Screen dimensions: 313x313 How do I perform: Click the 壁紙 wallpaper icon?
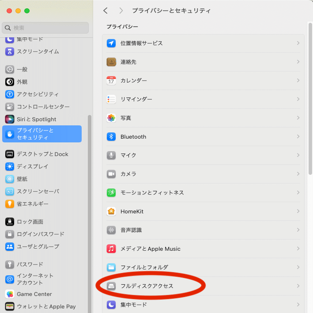10,179
